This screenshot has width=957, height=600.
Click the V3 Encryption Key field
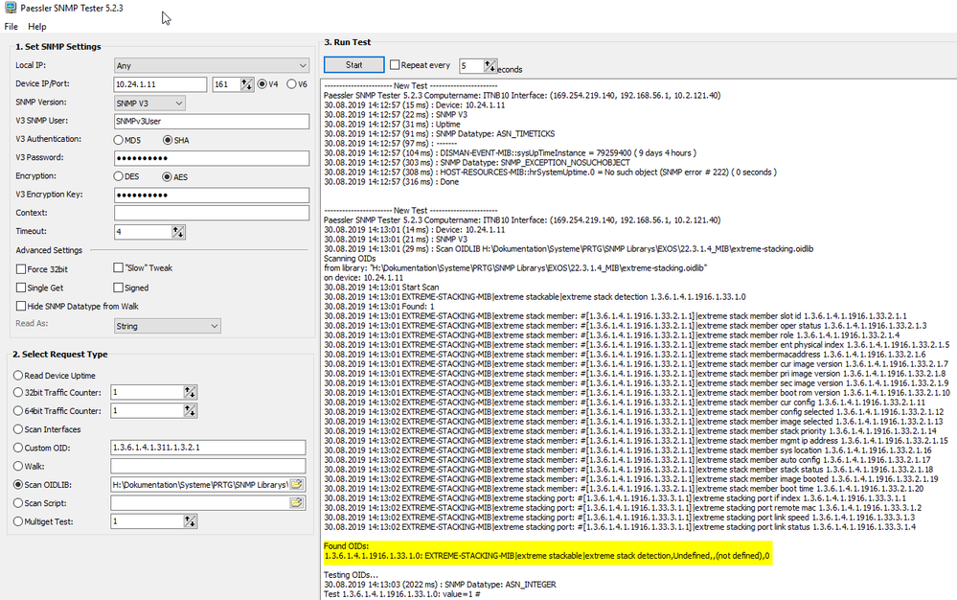tap(211, 195)
